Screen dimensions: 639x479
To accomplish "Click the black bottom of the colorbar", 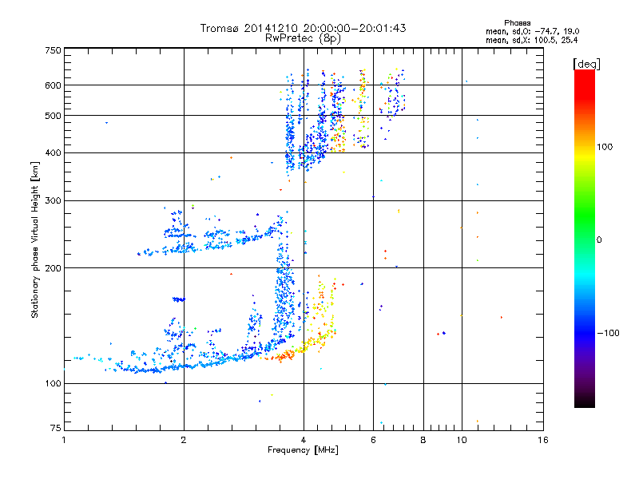I will click(x=585, y=402).
